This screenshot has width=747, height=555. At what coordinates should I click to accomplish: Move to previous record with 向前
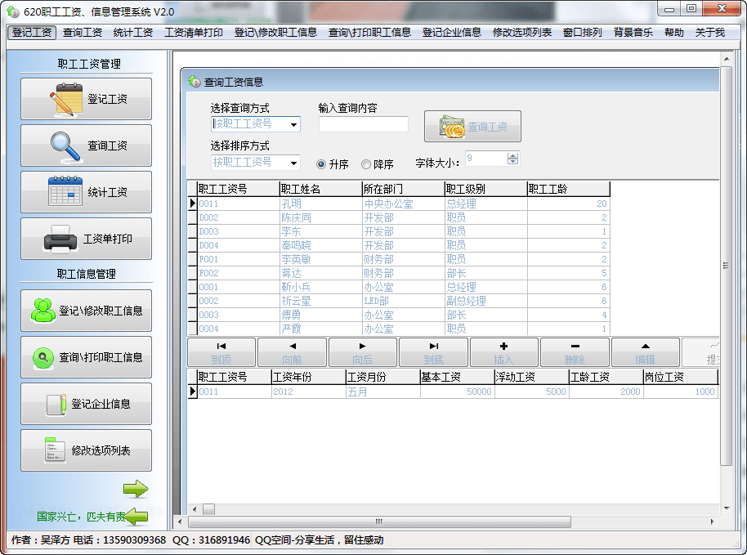(292, 352)
